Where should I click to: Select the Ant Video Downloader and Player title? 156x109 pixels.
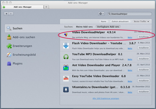[x=96, y=65]
